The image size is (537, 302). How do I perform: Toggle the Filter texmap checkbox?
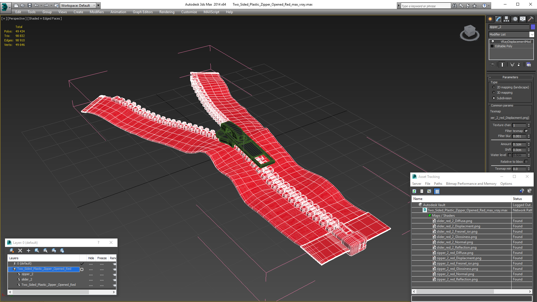tap(526, 131)
